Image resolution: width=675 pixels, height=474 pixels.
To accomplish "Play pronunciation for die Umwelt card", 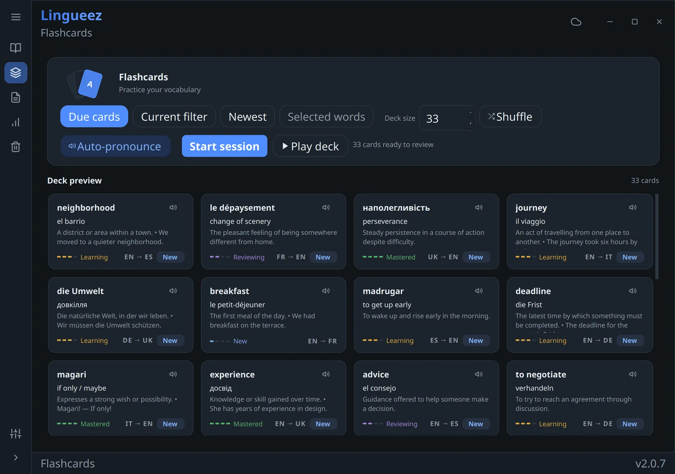I will (x=173, y=291).
